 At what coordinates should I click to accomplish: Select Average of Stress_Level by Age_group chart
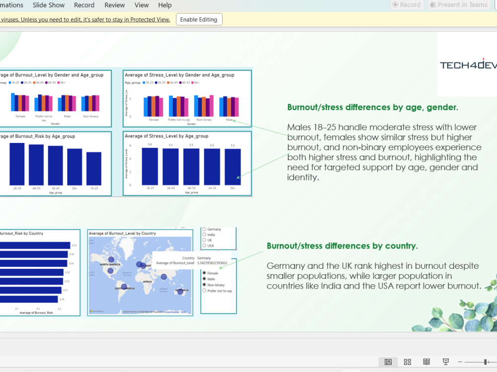point(187,164)
